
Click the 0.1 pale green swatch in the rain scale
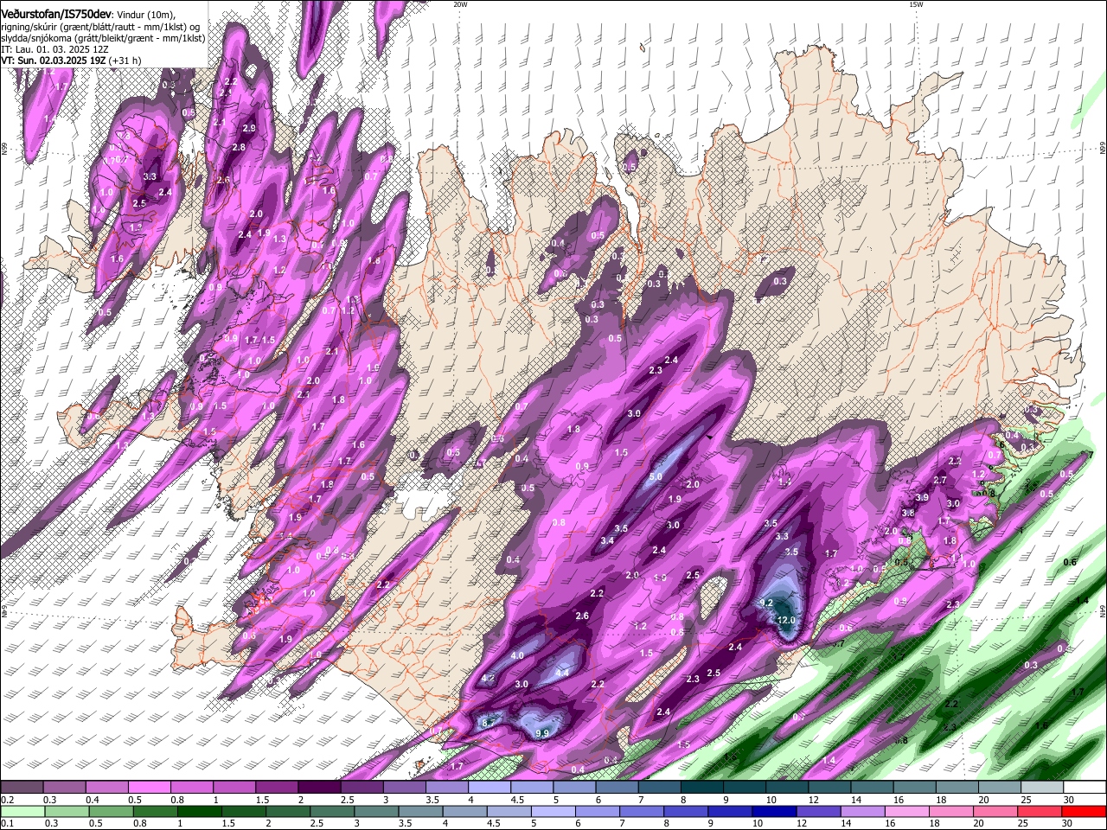22,811
